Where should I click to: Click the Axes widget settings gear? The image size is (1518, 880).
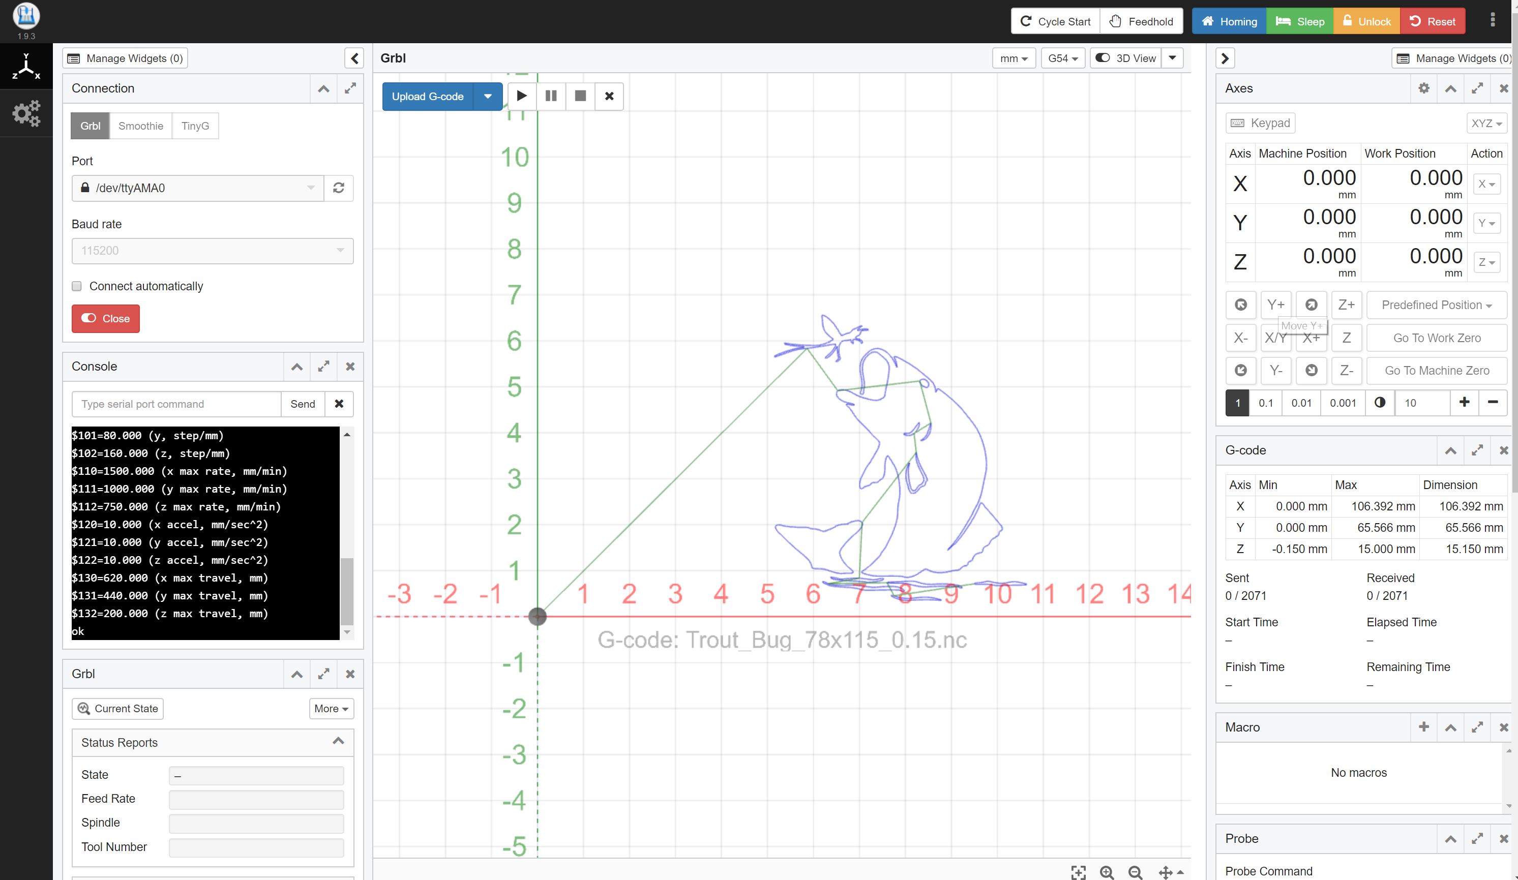pos(1423,88)
